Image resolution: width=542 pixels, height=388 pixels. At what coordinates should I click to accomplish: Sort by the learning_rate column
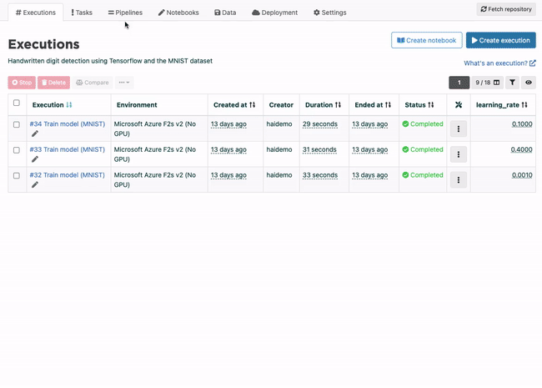(x=501, y=105)
